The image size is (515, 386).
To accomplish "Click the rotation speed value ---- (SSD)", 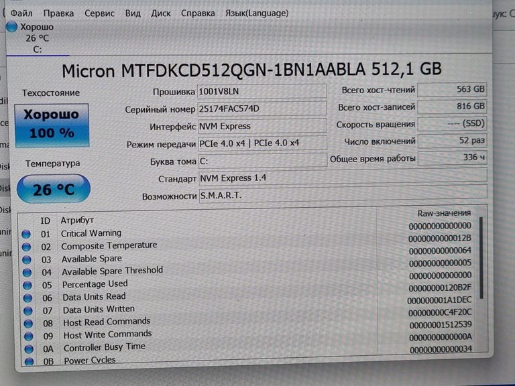I will point(452,124).
